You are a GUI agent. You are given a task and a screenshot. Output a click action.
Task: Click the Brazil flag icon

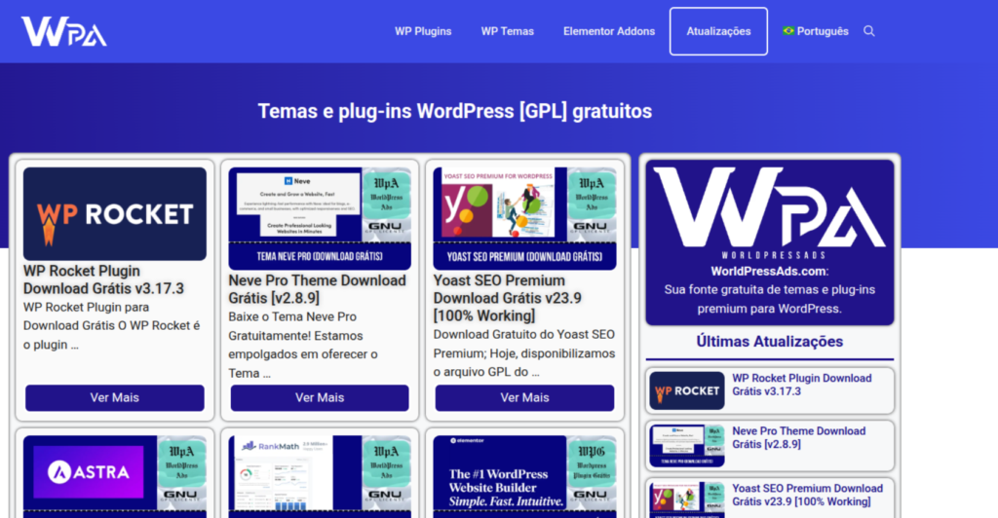(x=787, y=30)
